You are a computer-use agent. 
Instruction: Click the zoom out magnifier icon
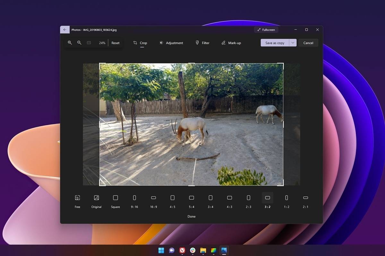pos(79,43)
